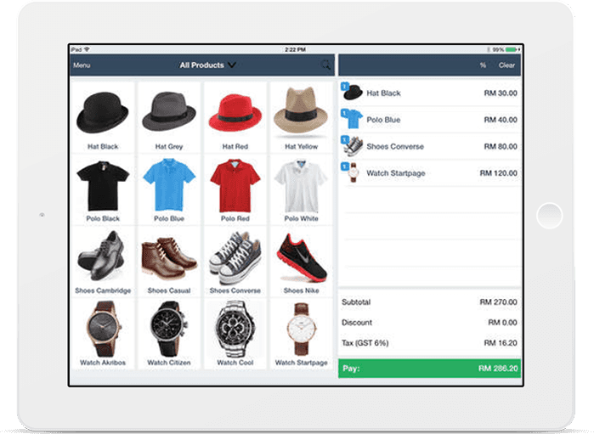Add Polo Red shirt to cart

[235, 189]
